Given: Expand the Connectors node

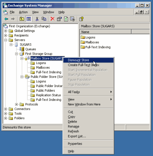Looking at the screenshot, I should [5, 109].
